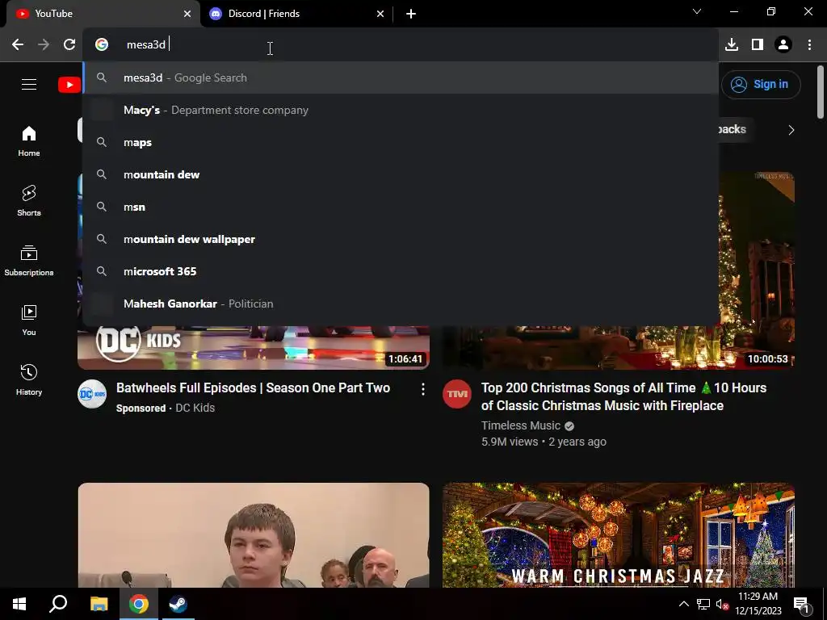Open Christmas fireplace thumbnail showing 10:00:53
Viewport: 827px width, 620px height.
tap(618, 348)
